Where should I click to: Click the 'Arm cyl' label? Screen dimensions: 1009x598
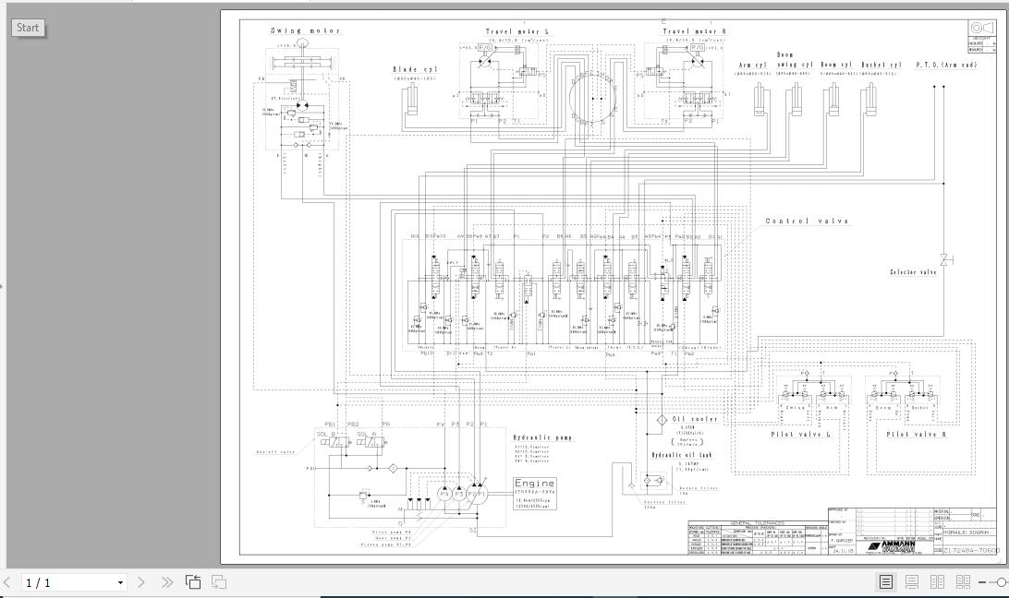[753, 65]
